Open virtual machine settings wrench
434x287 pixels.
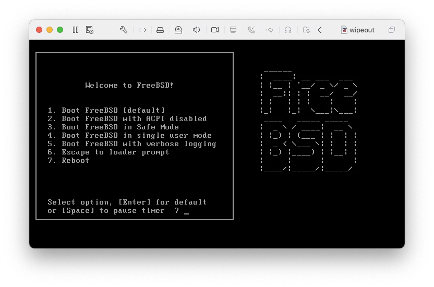pos(124,30)
